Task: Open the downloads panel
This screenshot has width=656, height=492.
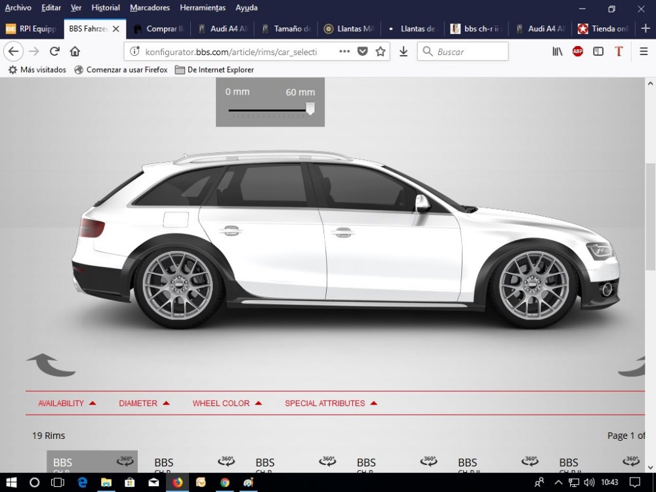Action: [x=403, y=51]
